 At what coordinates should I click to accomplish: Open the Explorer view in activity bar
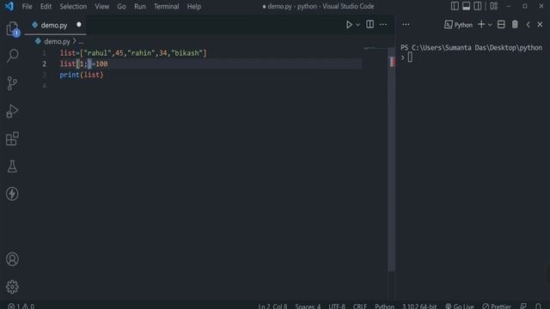pyautogui.click(x=12, y=28)
